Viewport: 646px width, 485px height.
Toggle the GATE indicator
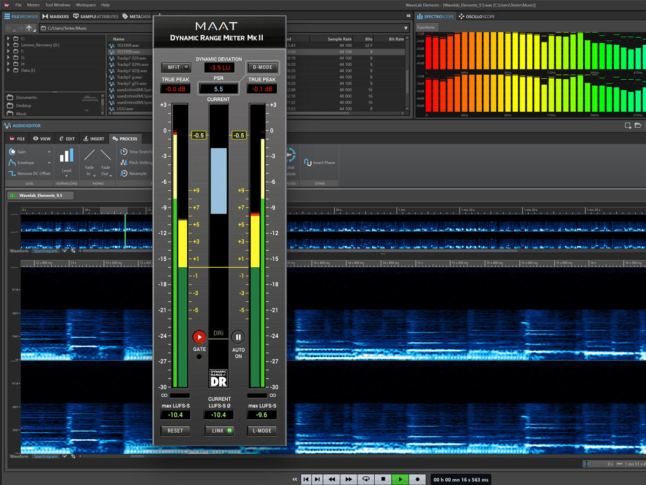pyautogui.click(x=199, y=357)
